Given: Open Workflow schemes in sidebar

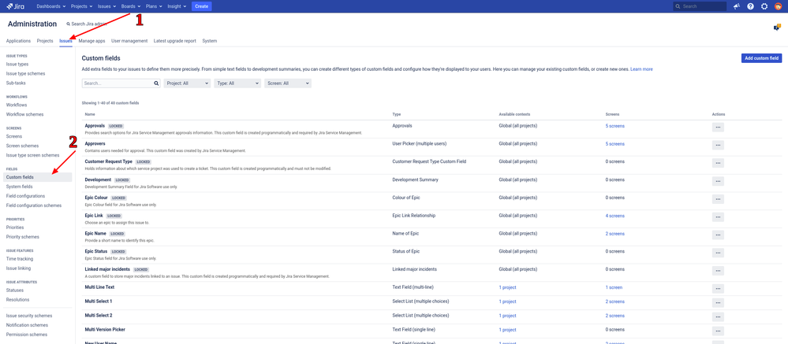Looking at the screenshot, I should [24, 115].
